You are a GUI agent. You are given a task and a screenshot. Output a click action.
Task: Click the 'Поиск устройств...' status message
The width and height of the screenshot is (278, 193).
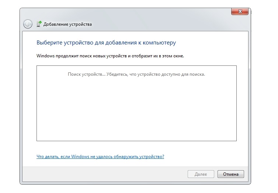[136, 74]
